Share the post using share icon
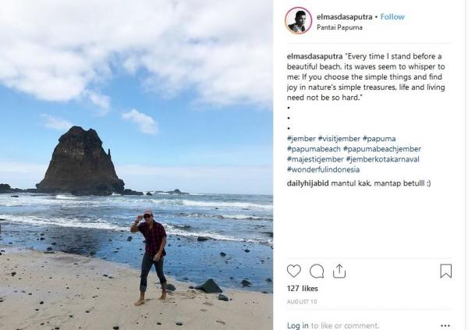Screen dimensions: 468x330 tap(339, 271)
